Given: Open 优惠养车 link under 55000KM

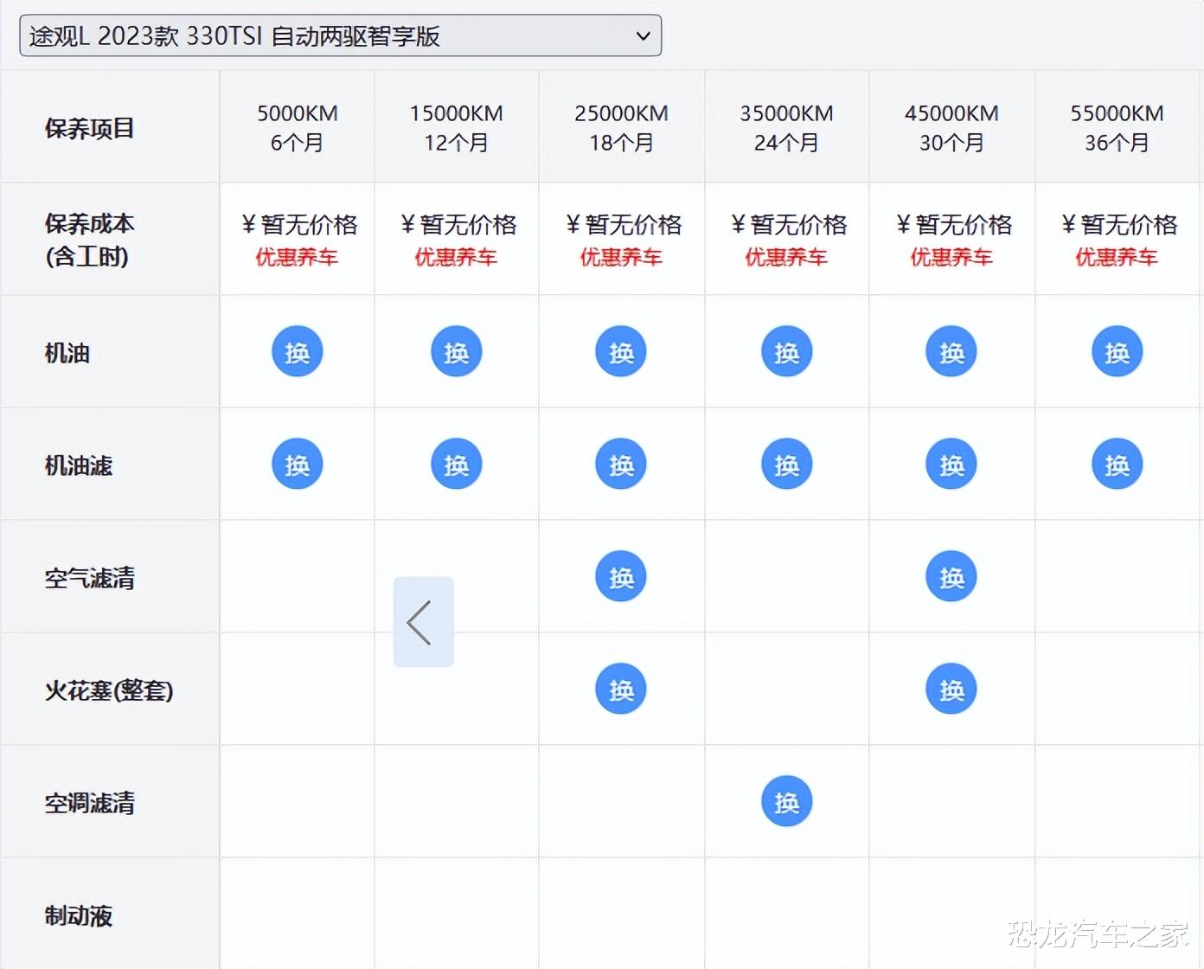Looking at the screenshot, I should pyautogui.click(x=1117, y=257).
